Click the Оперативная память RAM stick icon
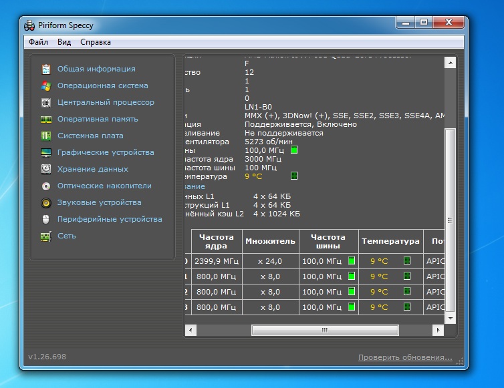The width and height of the screenshot is (504, 388). tap(45, 119)
